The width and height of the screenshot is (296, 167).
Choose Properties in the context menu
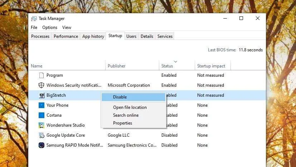click(134, 123)
